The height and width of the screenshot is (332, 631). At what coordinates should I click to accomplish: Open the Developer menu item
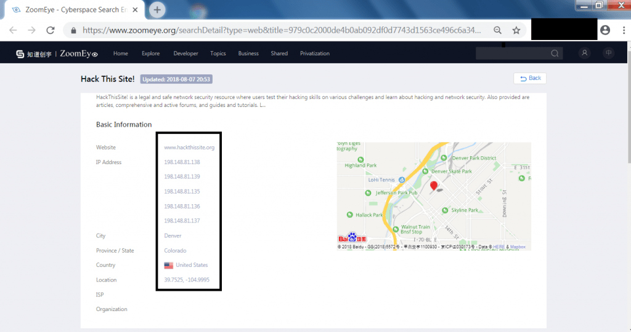tap(185, 53)
